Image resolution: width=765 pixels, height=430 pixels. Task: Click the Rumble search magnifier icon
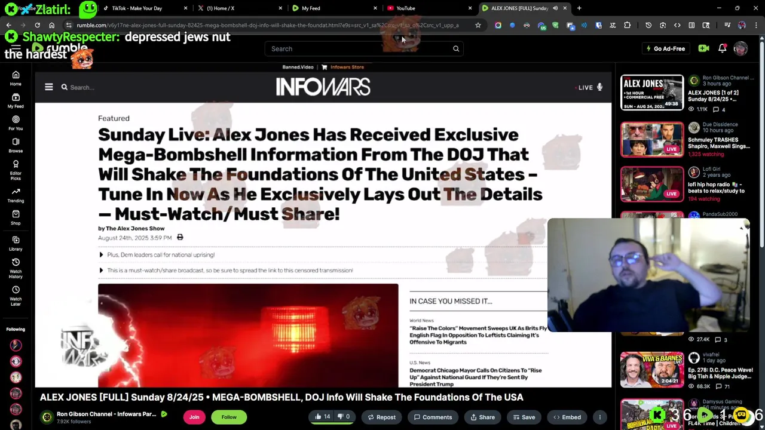[456, 49]
